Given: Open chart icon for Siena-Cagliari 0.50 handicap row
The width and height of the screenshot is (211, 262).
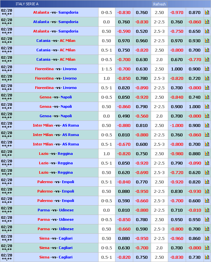Looking at the screenshot, I should pyautogui.click(x=207, y=238).
